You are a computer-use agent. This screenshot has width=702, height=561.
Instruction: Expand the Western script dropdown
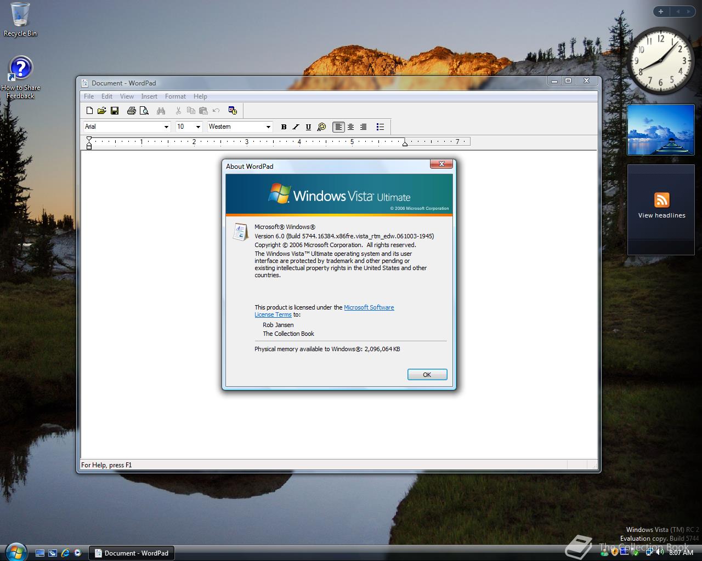point(268,127)
